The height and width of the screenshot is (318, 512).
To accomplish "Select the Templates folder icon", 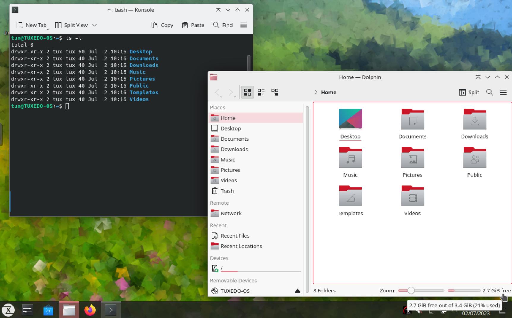I will (350, 196).
